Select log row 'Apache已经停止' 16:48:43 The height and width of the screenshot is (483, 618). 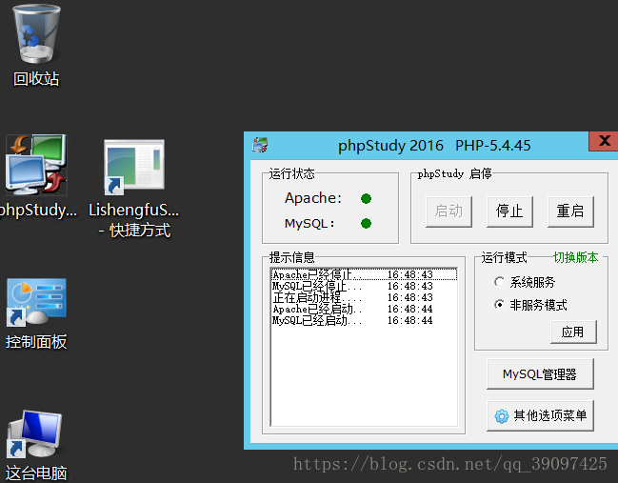coord(364,274)
